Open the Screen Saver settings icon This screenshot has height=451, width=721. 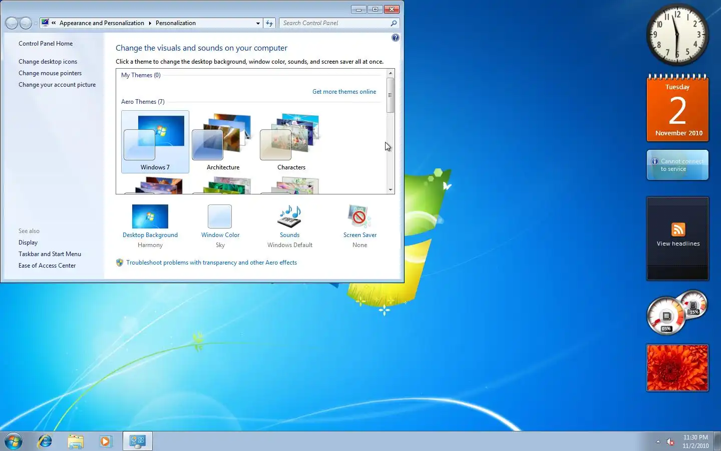(359, 216)
